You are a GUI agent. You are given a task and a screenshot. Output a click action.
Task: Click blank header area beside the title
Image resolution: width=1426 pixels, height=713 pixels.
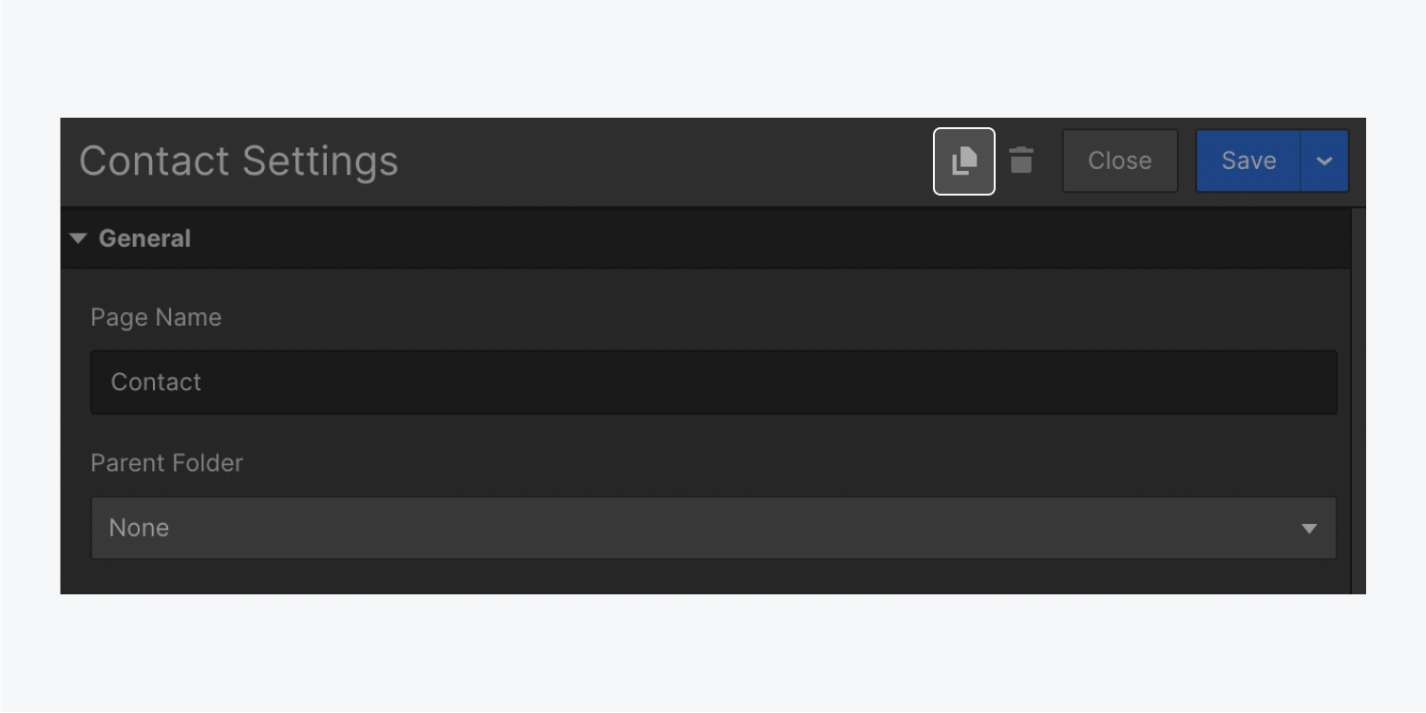[x=665, y=161]
